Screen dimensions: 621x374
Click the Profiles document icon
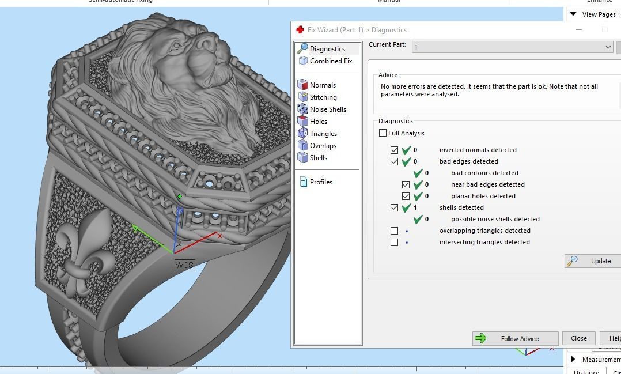[x=304, y=182]
